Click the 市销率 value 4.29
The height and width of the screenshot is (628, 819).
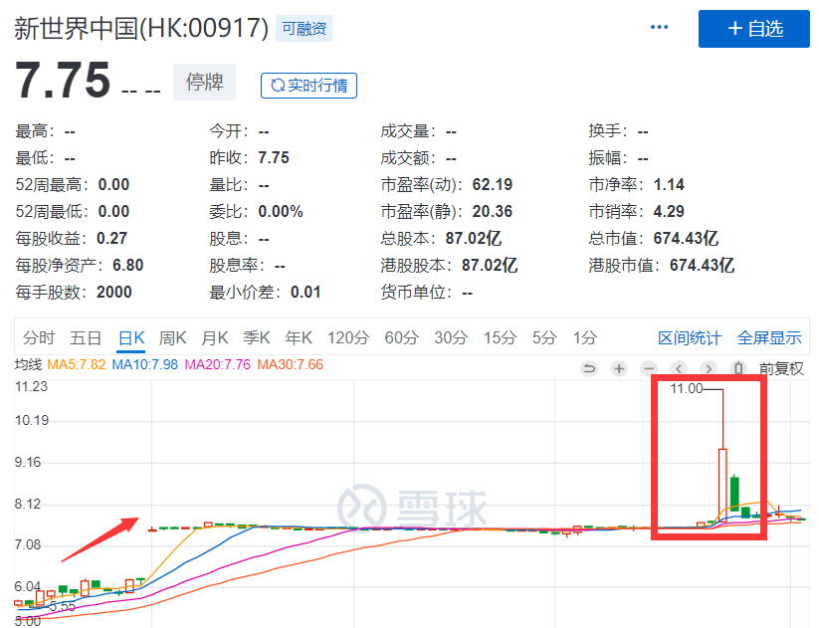669,211
